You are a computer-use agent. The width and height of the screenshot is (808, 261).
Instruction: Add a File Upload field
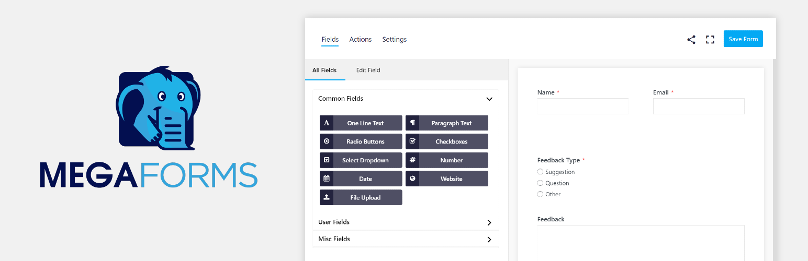[361, 197]
